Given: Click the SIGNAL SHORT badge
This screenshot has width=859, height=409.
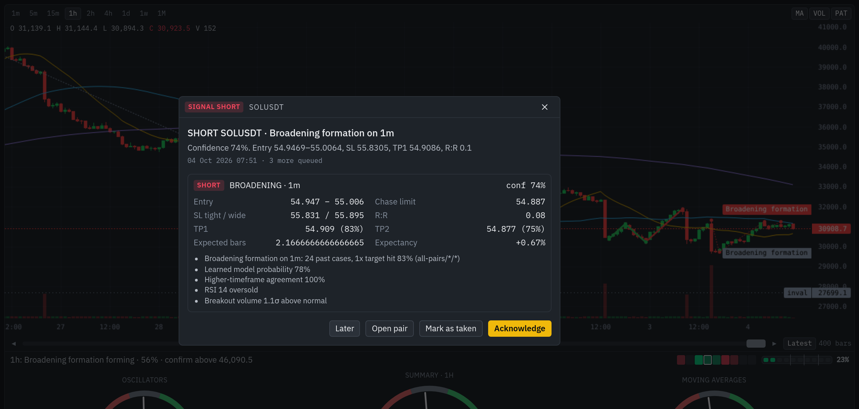Looking at the screenshot, I should pyautogui.click(x=214, y=107).
